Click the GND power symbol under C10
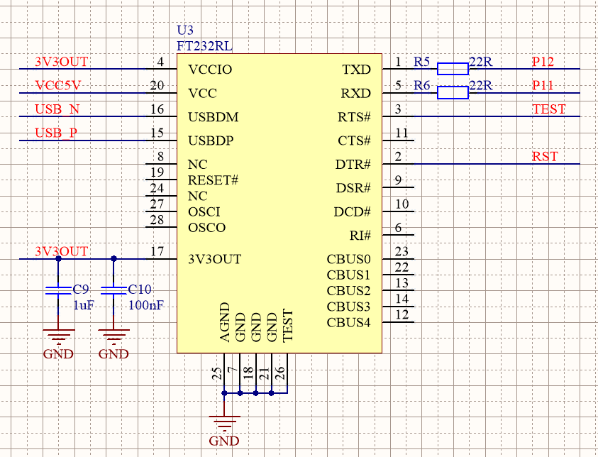Viewport: 598px width, 457px height. tap(113, 344)
